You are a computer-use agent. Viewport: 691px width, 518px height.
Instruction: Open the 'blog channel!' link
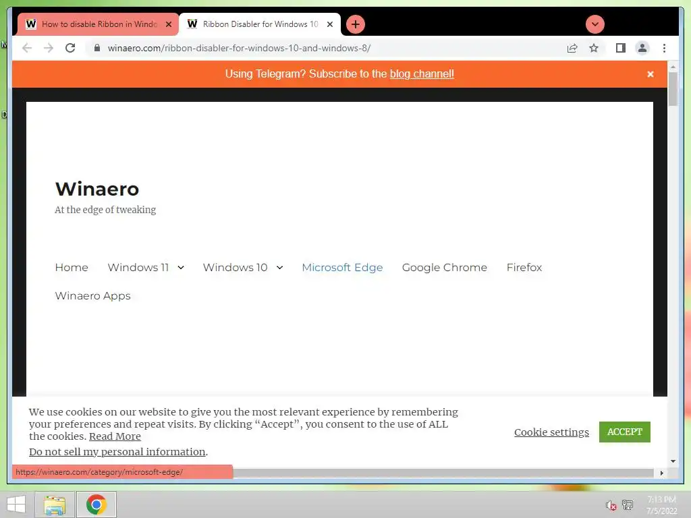click(x=422, y=74)
